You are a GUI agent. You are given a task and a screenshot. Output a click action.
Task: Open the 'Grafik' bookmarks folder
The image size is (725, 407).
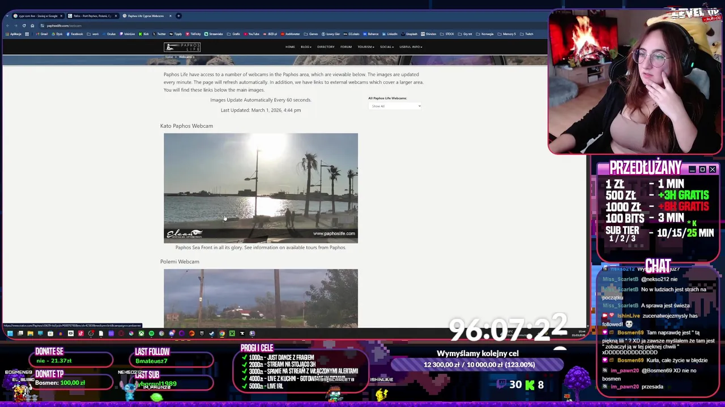point(233,34)
